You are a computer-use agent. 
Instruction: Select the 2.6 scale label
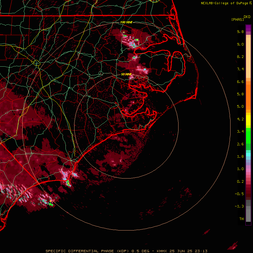pyautogui.click(x=240, y=144)
